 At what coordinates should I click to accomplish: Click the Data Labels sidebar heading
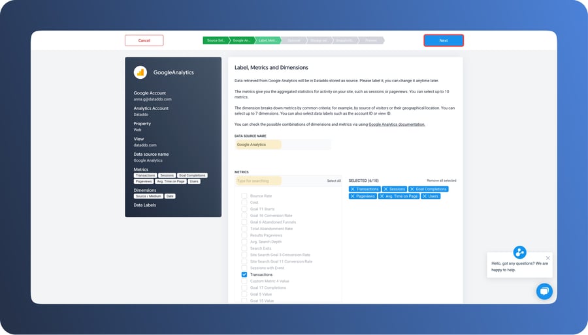click(x=145, y=205)
